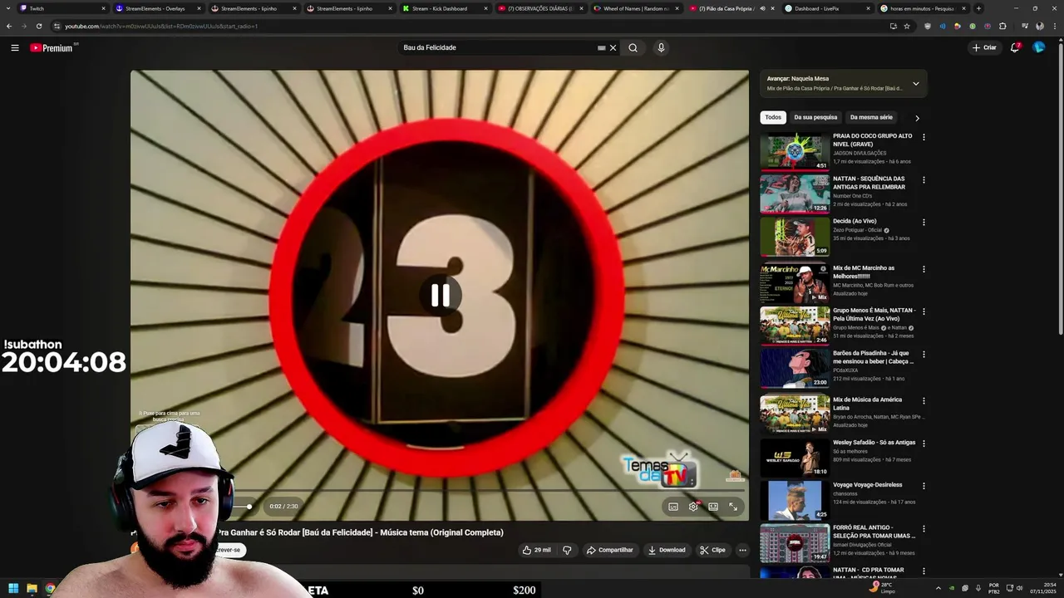Open the YouTube account avatar menu
The image size is (1064, 598).
point(1038,47)
